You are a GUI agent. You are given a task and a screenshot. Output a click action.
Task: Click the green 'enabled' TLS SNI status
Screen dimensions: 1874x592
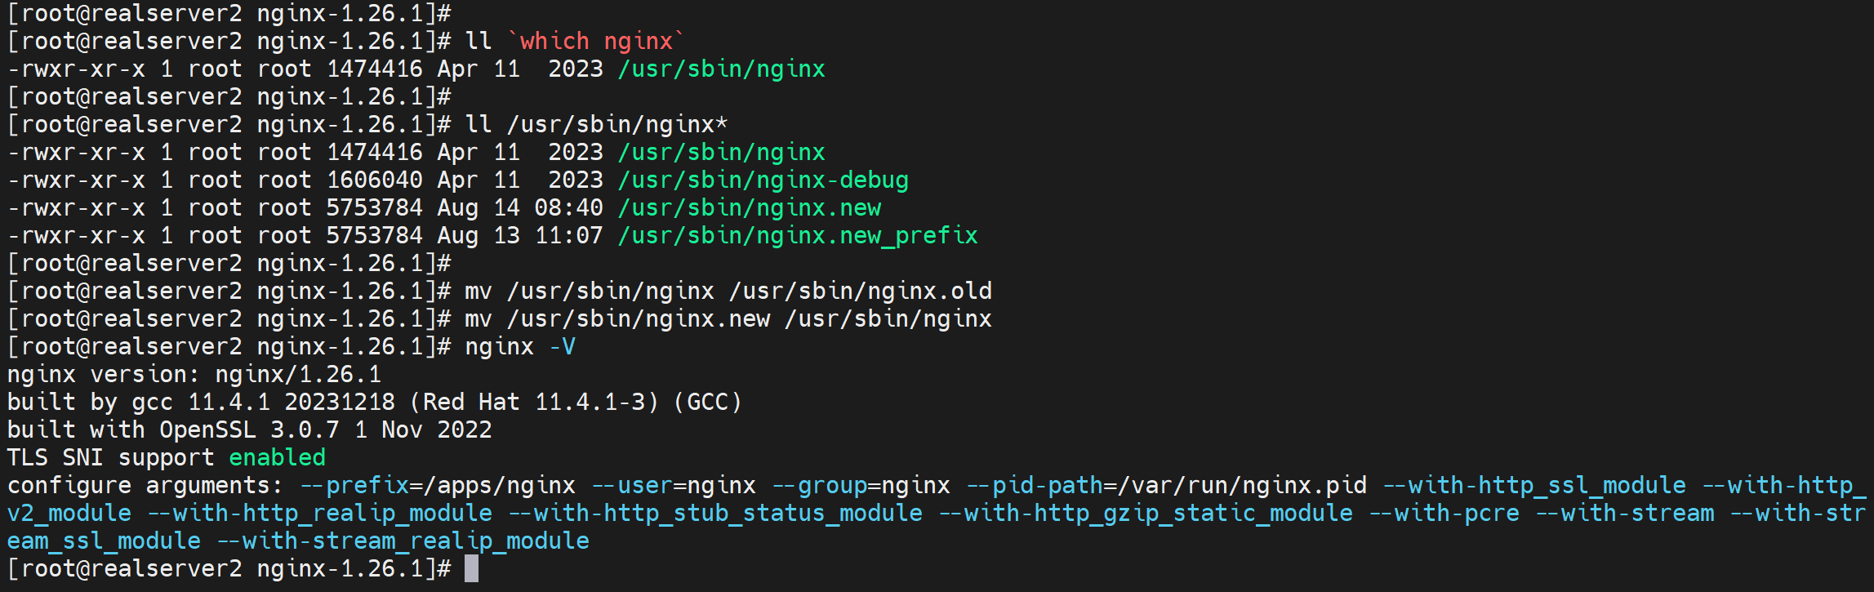[x=277, y=457]
